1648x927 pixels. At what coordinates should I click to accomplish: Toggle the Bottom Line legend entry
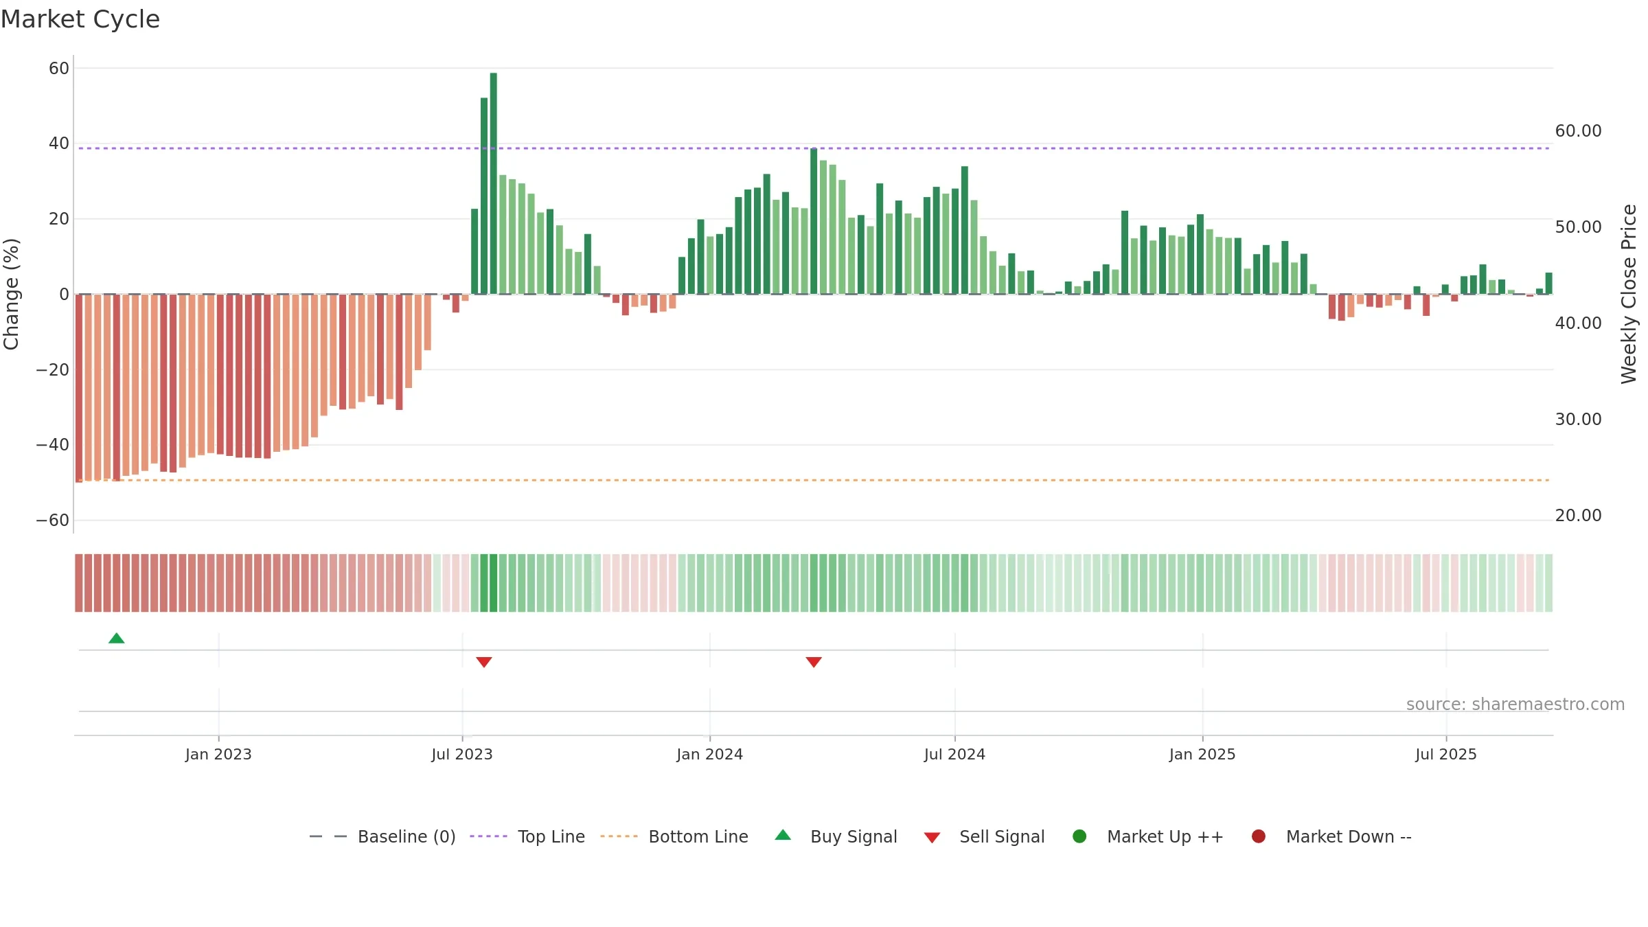[x=674, y=836]
